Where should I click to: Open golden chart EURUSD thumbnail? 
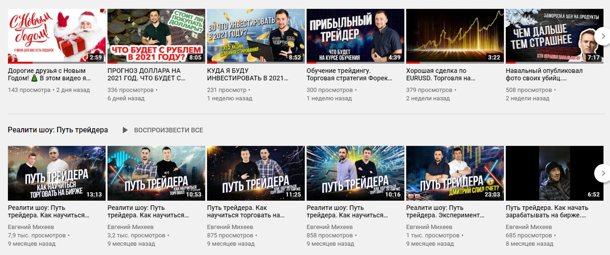coord(455,36)
